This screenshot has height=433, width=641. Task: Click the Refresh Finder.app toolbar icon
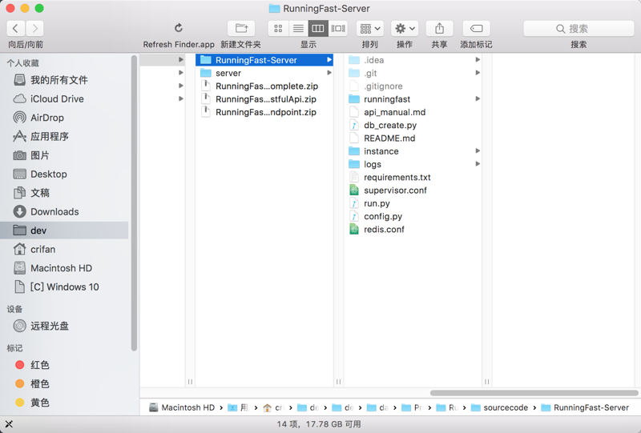179,28
